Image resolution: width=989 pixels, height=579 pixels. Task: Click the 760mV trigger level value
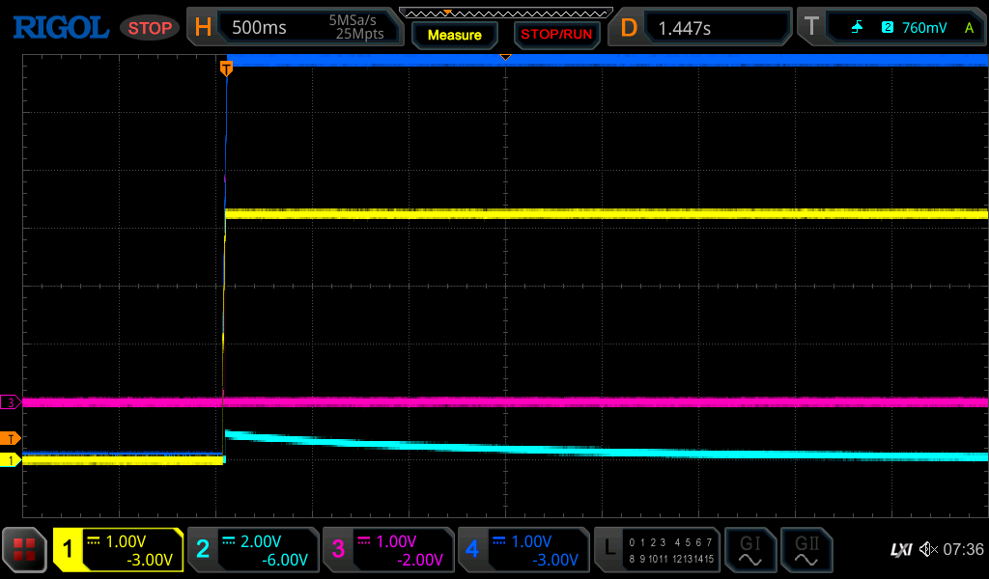tap(924, 28)
